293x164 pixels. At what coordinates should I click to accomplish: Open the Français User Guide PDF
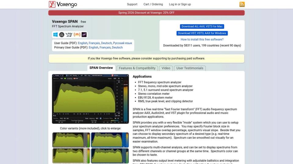pos(94,43)
